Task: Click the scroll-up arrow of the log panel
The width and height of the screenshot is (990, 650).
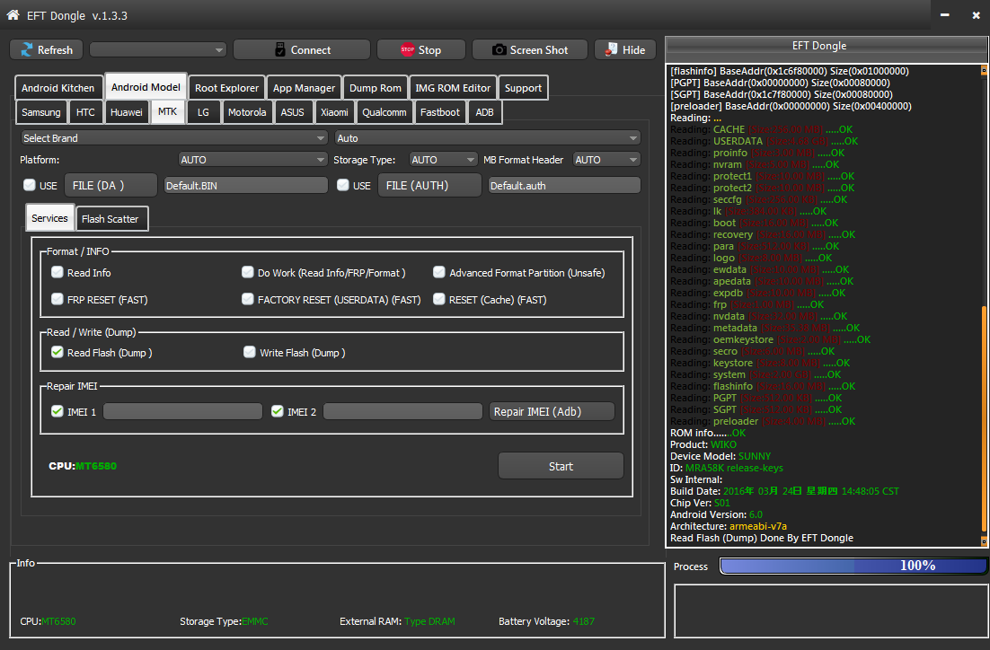Action: (984, 71)
